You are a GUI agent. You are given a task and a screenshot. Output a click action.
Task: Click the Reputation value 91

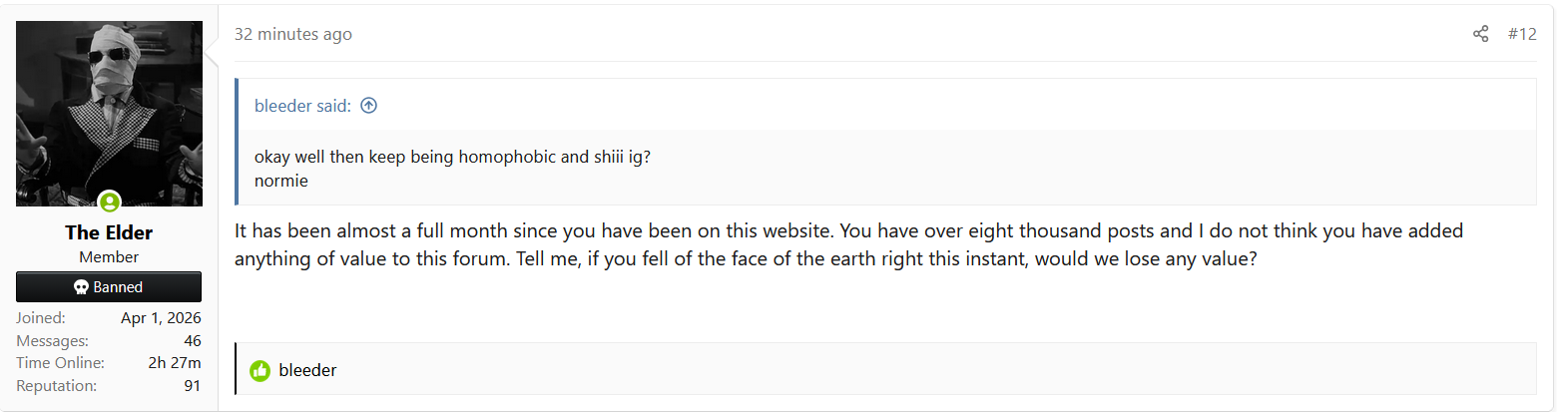coord(192,385)
